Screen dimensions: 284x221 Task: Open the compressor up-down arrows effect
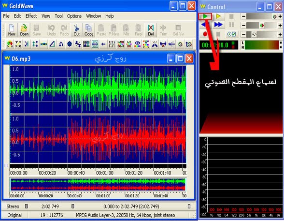coord(35,44)
